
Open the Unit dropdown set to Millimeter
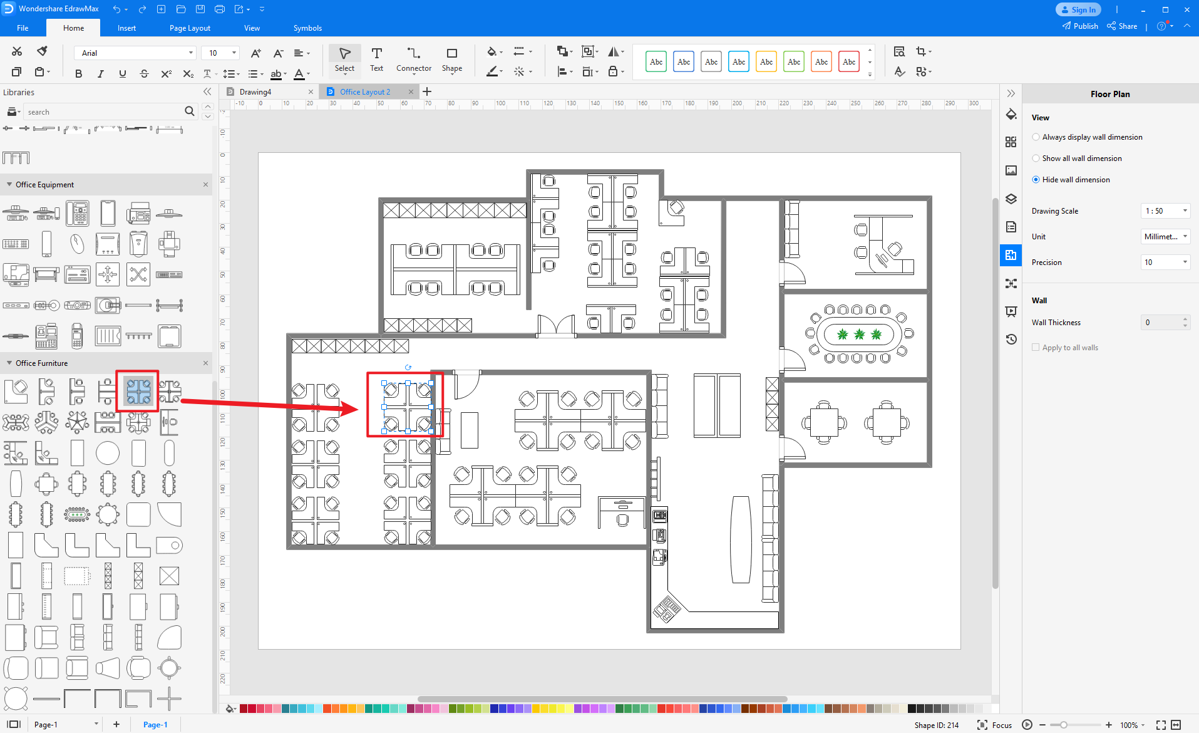point(1164,236)
